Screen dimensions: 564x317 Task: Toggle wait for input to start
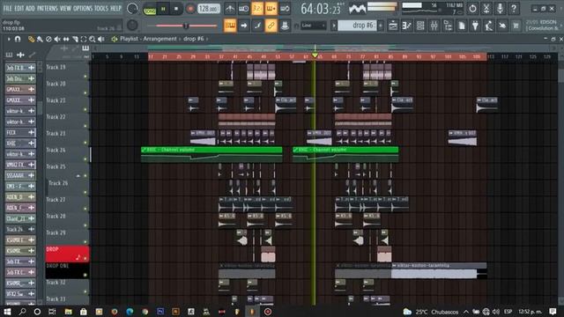coord(243,9)
